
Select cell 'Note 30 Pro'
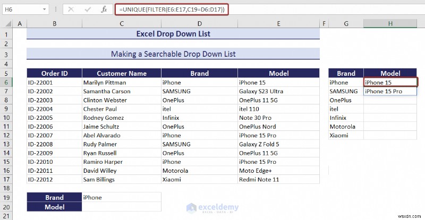(278, 118)
